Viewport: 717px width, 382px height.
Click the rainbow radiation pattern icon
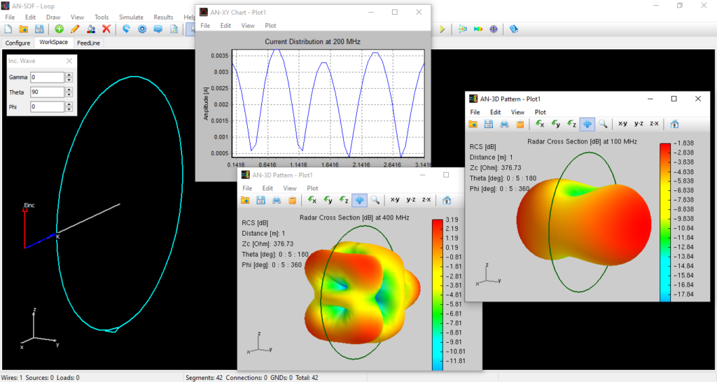click(478, 29)
